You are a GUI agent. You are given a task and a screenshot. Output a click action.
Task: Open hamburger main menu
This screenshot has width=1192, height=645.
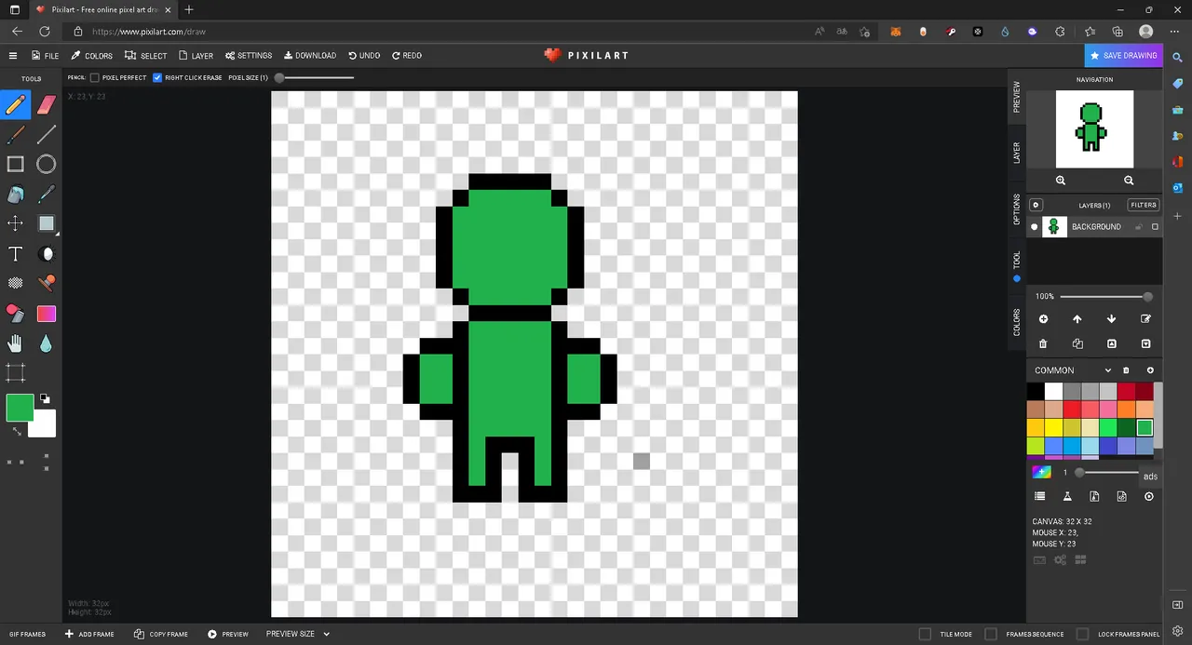13,56
